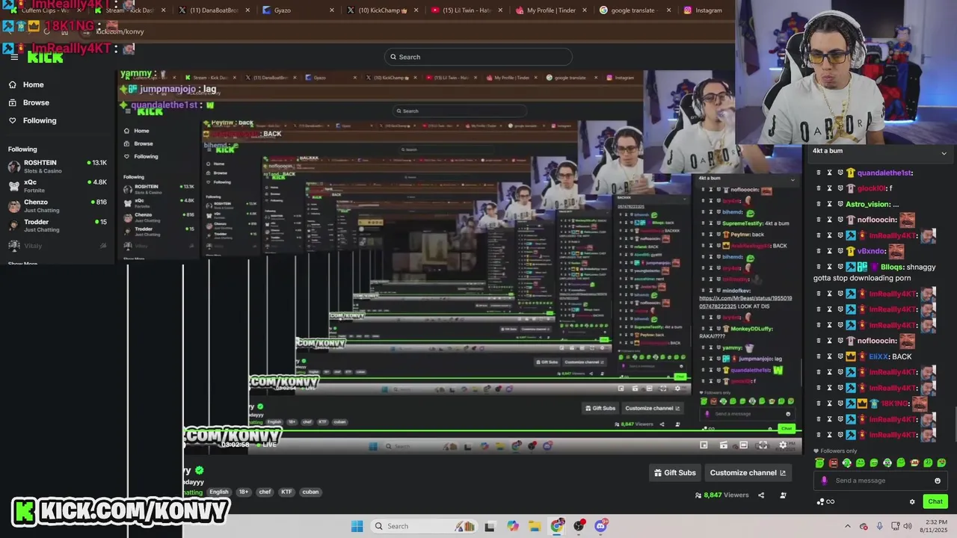957x538 pixels.
Task: Open Discord from the taskbar
Action: point(601,526)
